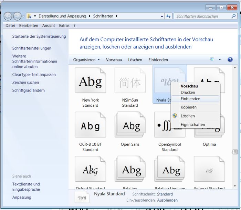This screenshot has width=241, height=210.
Task: Click the search magnifier icon
Action: click(233, 16)
